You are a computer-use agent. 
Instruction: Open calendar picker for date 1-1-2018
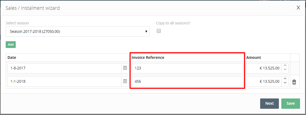point(125,81)
